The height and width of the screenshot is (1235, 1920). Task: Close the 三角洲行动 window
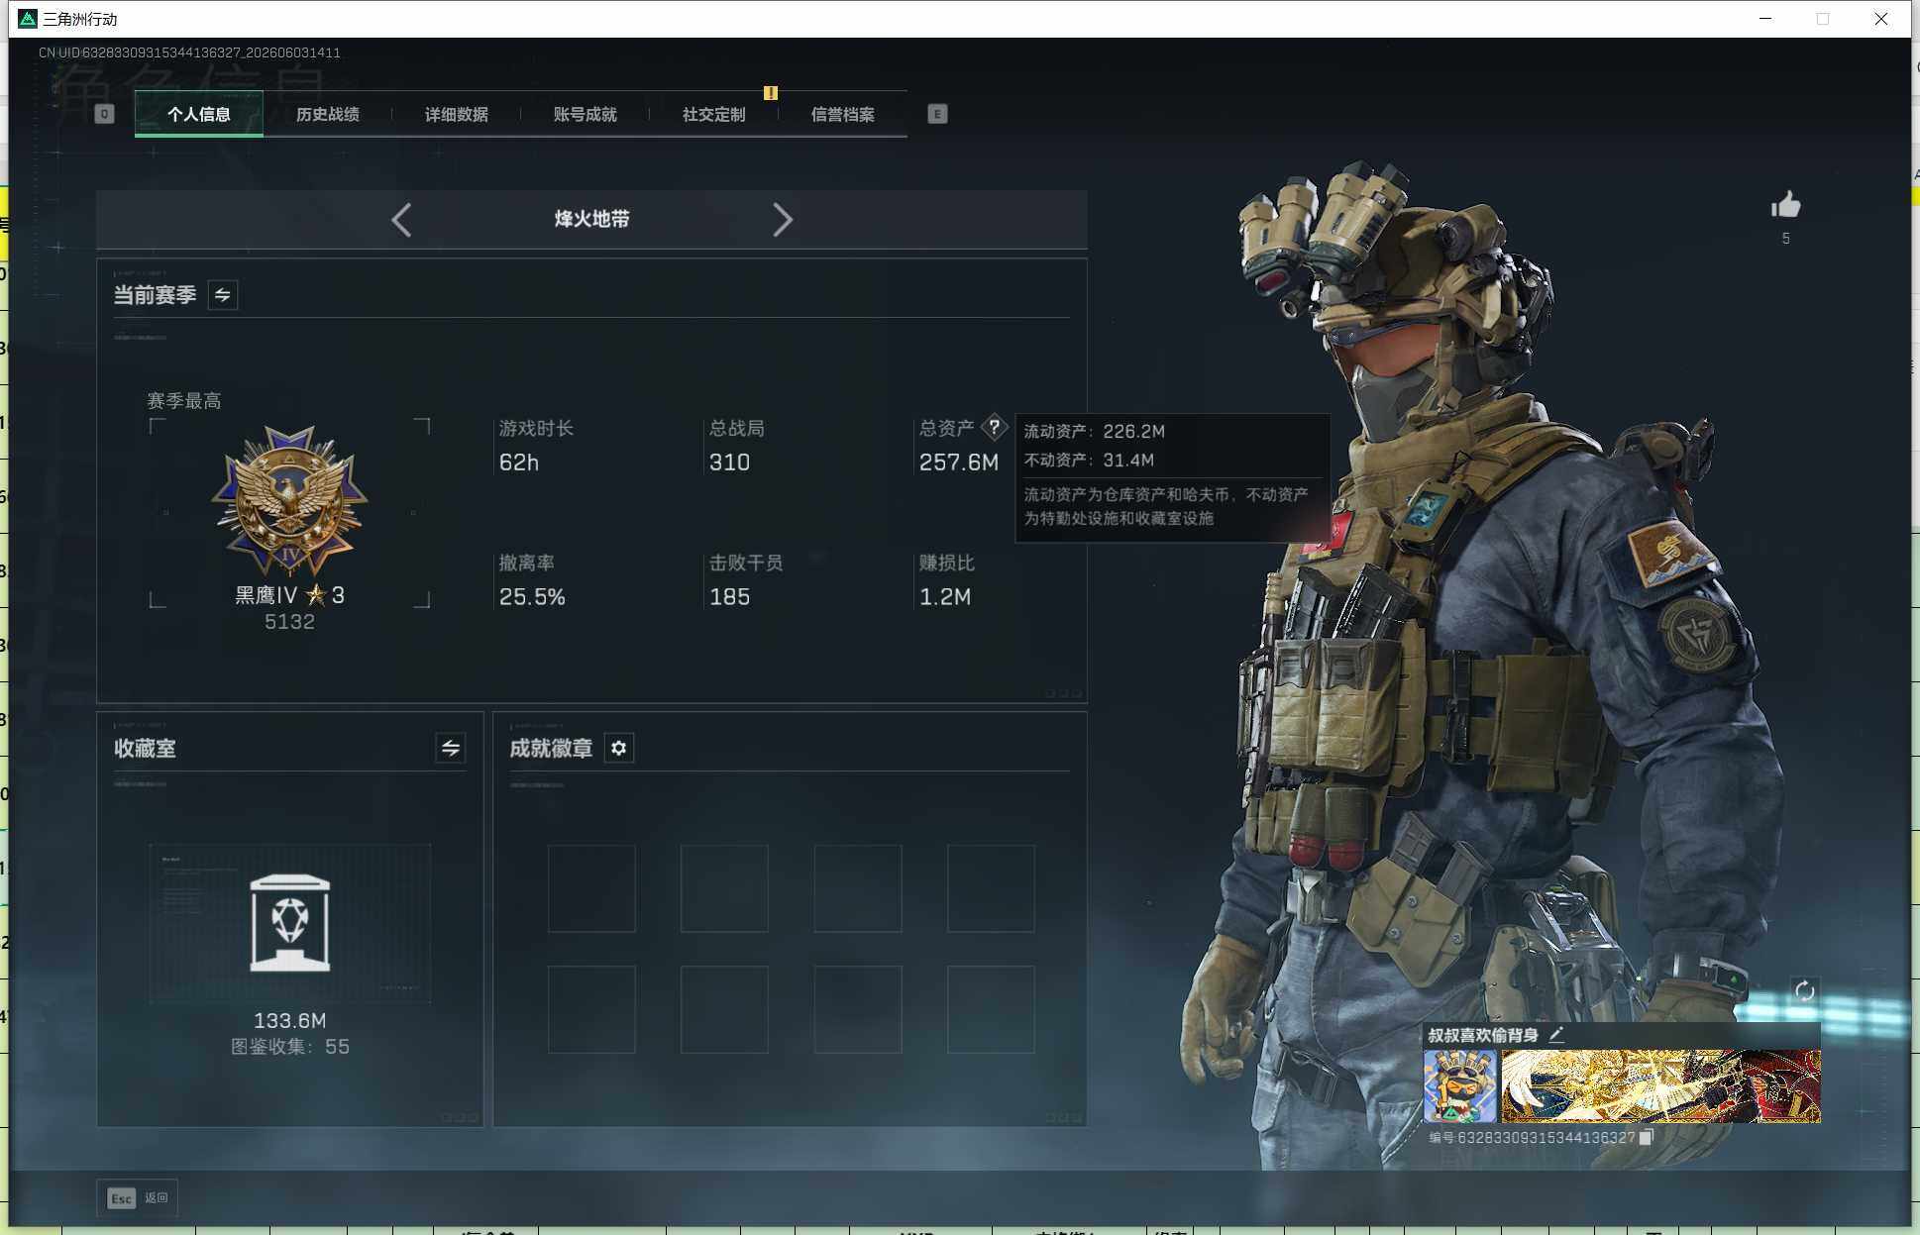1880,19
